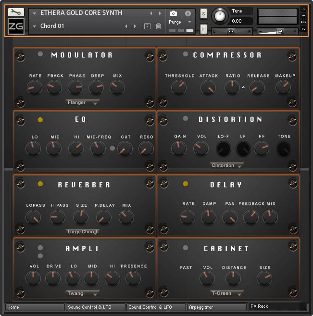Click the EQ MID-FREQ knob
The image size is (313, 316).
tap(98, 149)
